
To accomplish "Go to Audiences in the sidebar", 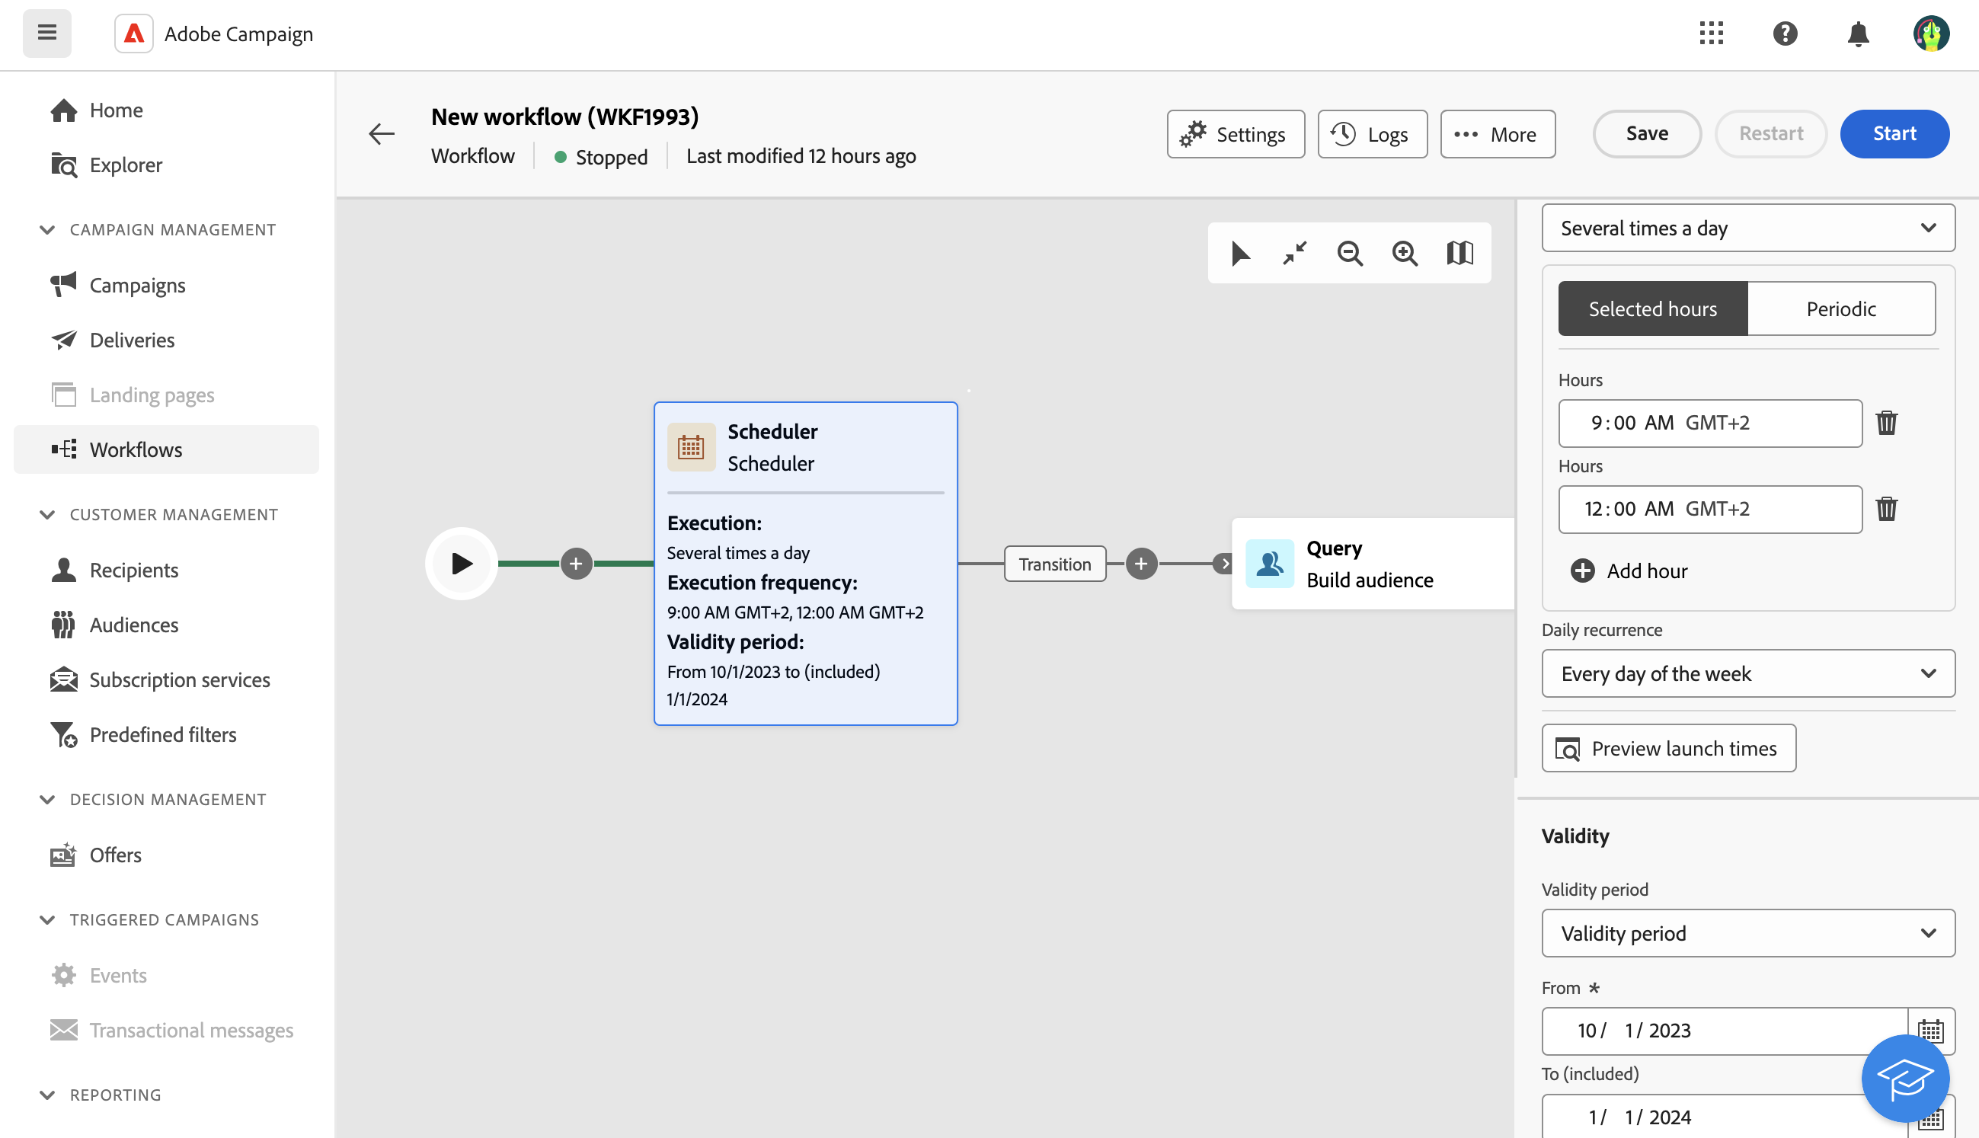I will tap(133, 625).
